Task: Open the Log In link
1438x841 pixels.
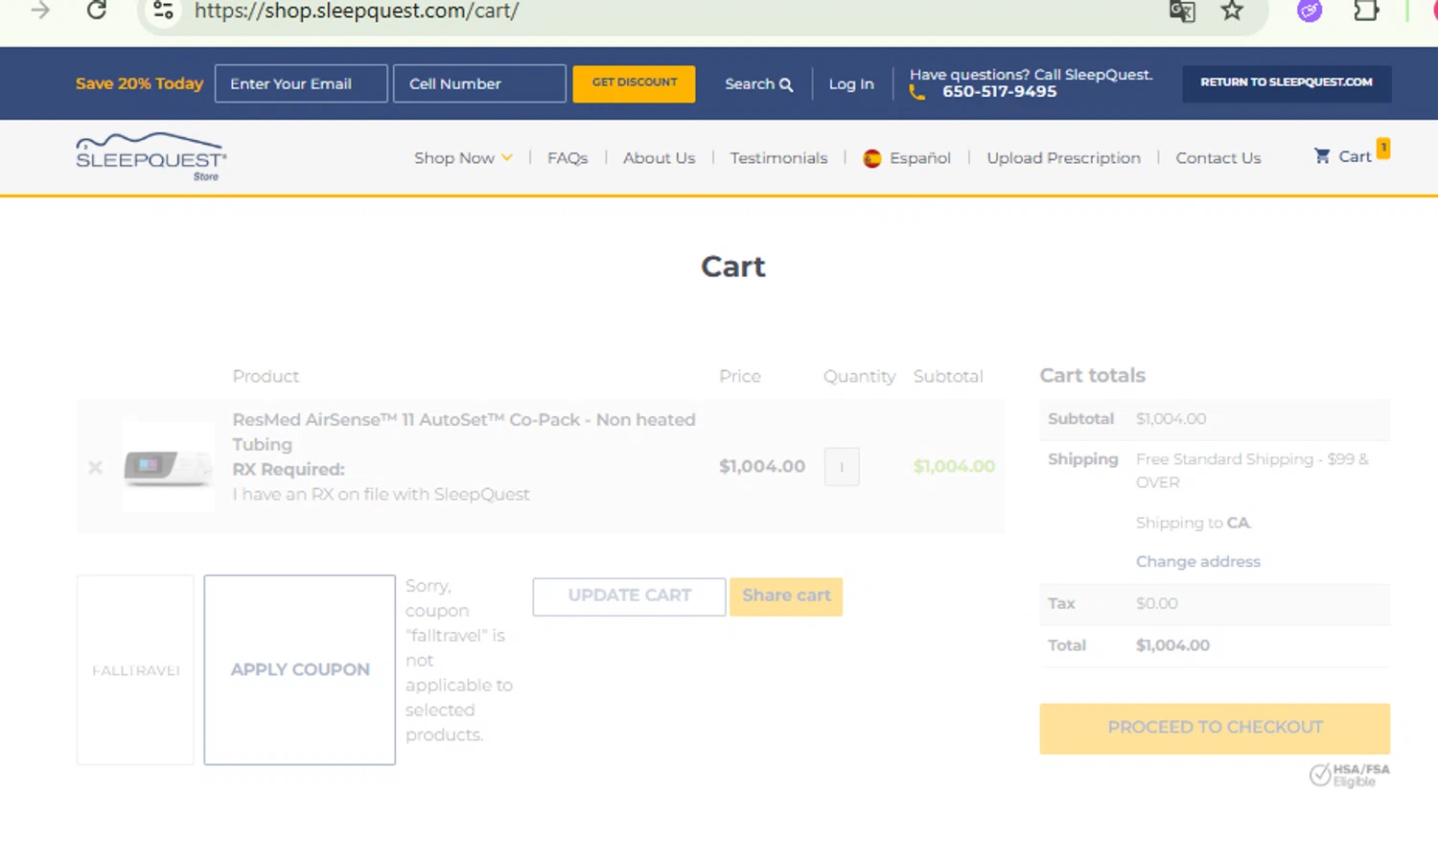Action: coord(851,84)
